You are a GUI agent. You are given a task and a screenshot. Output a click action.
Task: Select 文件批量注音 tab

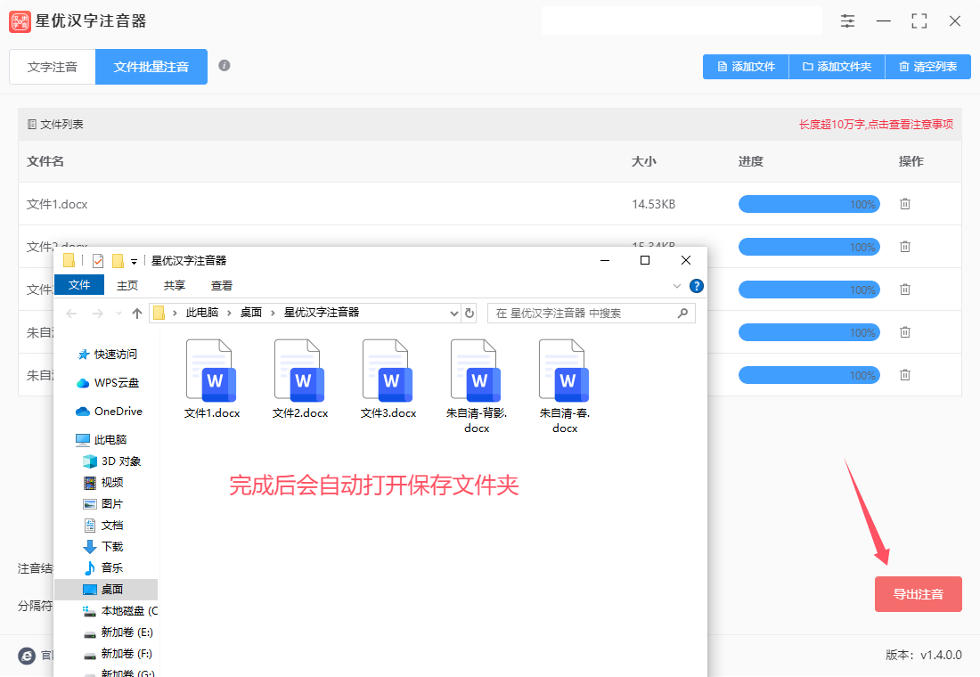pyautogui.click(x=151, y=67)
